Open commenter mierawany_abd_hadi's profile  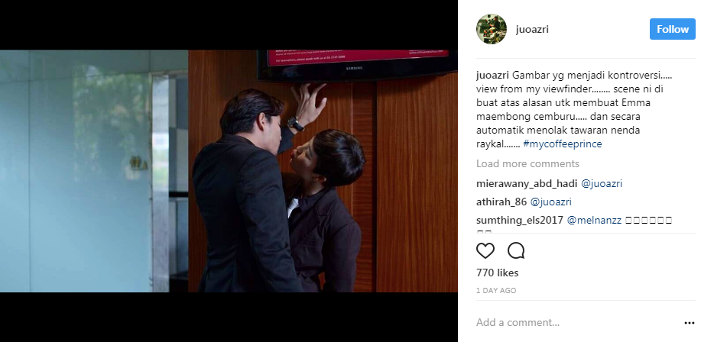(526, 183)
